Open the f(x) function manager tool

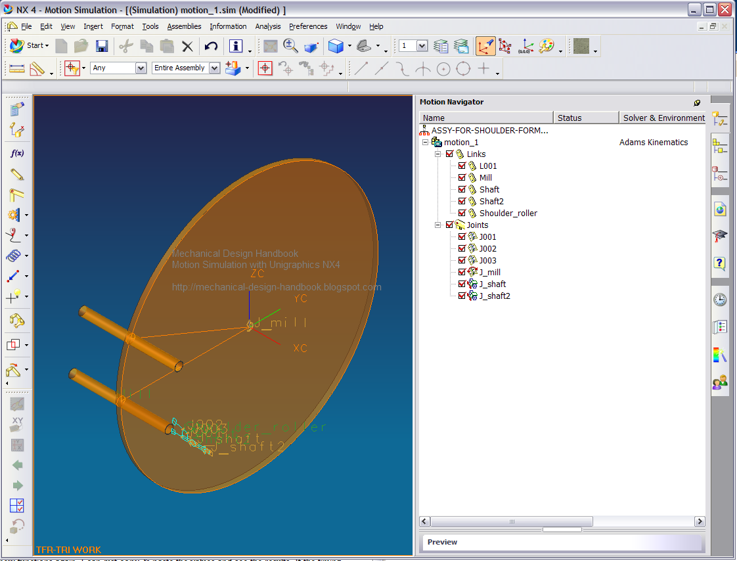17,153
